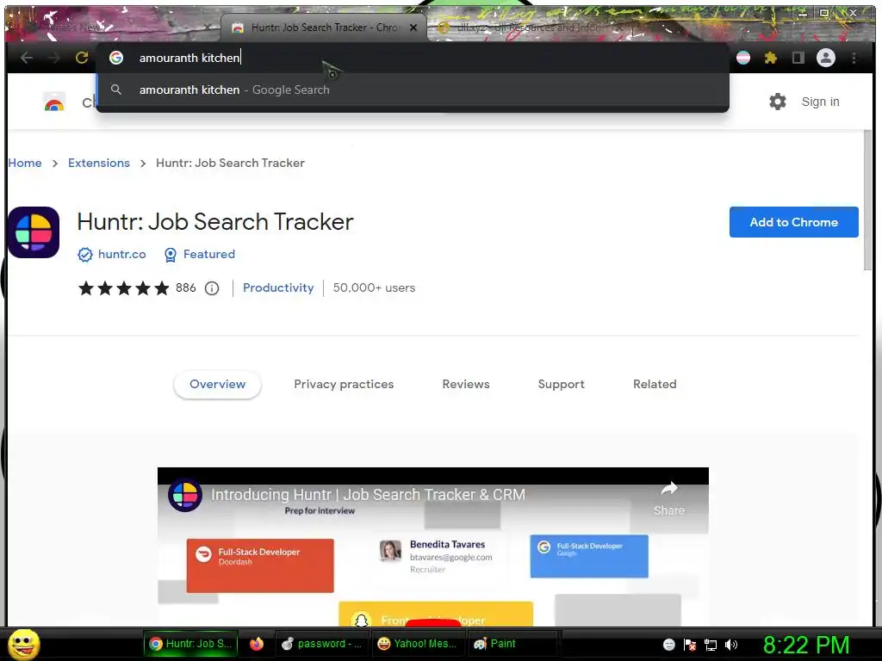Screen dimensions: 882x661
Task: Open the Extensions puzzle-piece menu
Action: click(x=771, y=58)
